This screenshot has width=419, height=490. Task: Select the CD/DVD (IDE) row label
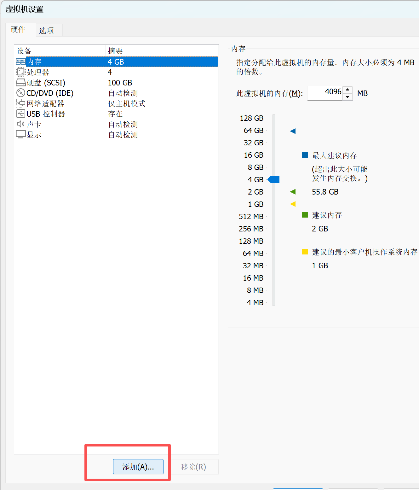point(50,93)
